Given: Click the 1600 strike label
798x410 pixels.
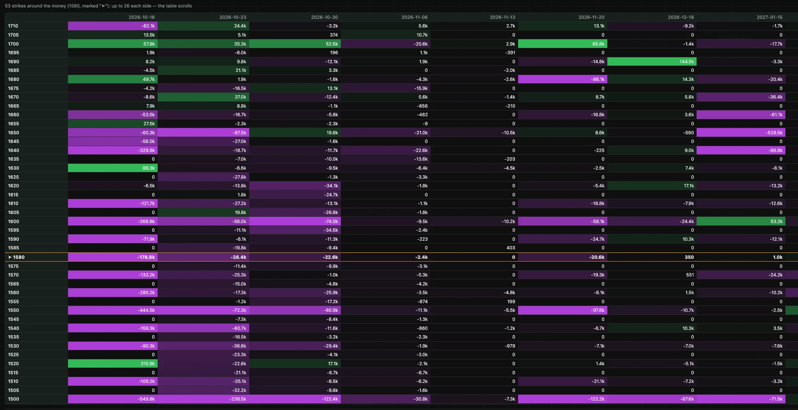Looking at the screenshot, I should pos(37,221).
